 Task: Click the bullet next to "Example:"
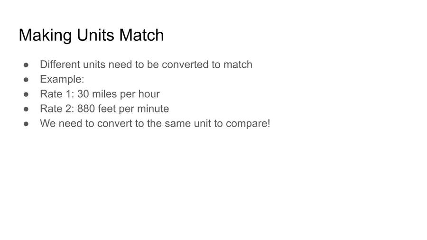point(26,80)
